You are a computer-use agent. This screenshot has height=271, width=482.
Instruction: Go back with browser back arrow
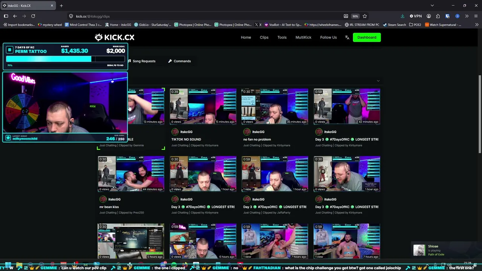point(15,16)
